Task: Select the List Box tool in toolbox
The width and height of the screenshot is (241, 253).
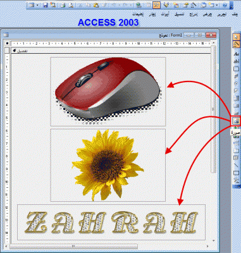Action: [x=236, y=105]
